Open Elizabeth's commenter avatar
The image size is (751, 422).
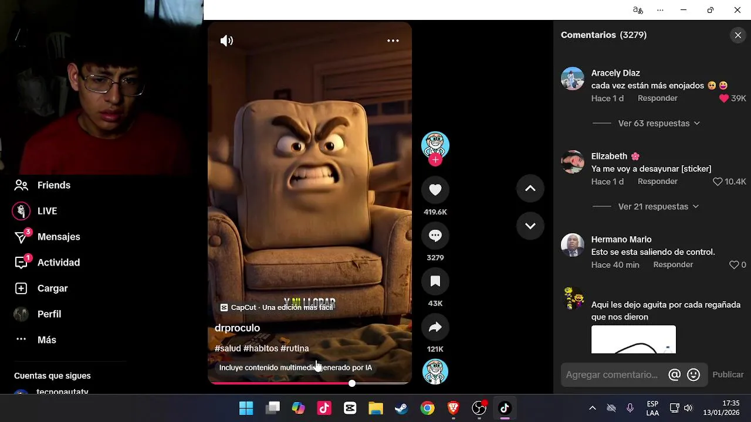pyautogui.click(x=573, y=162)
